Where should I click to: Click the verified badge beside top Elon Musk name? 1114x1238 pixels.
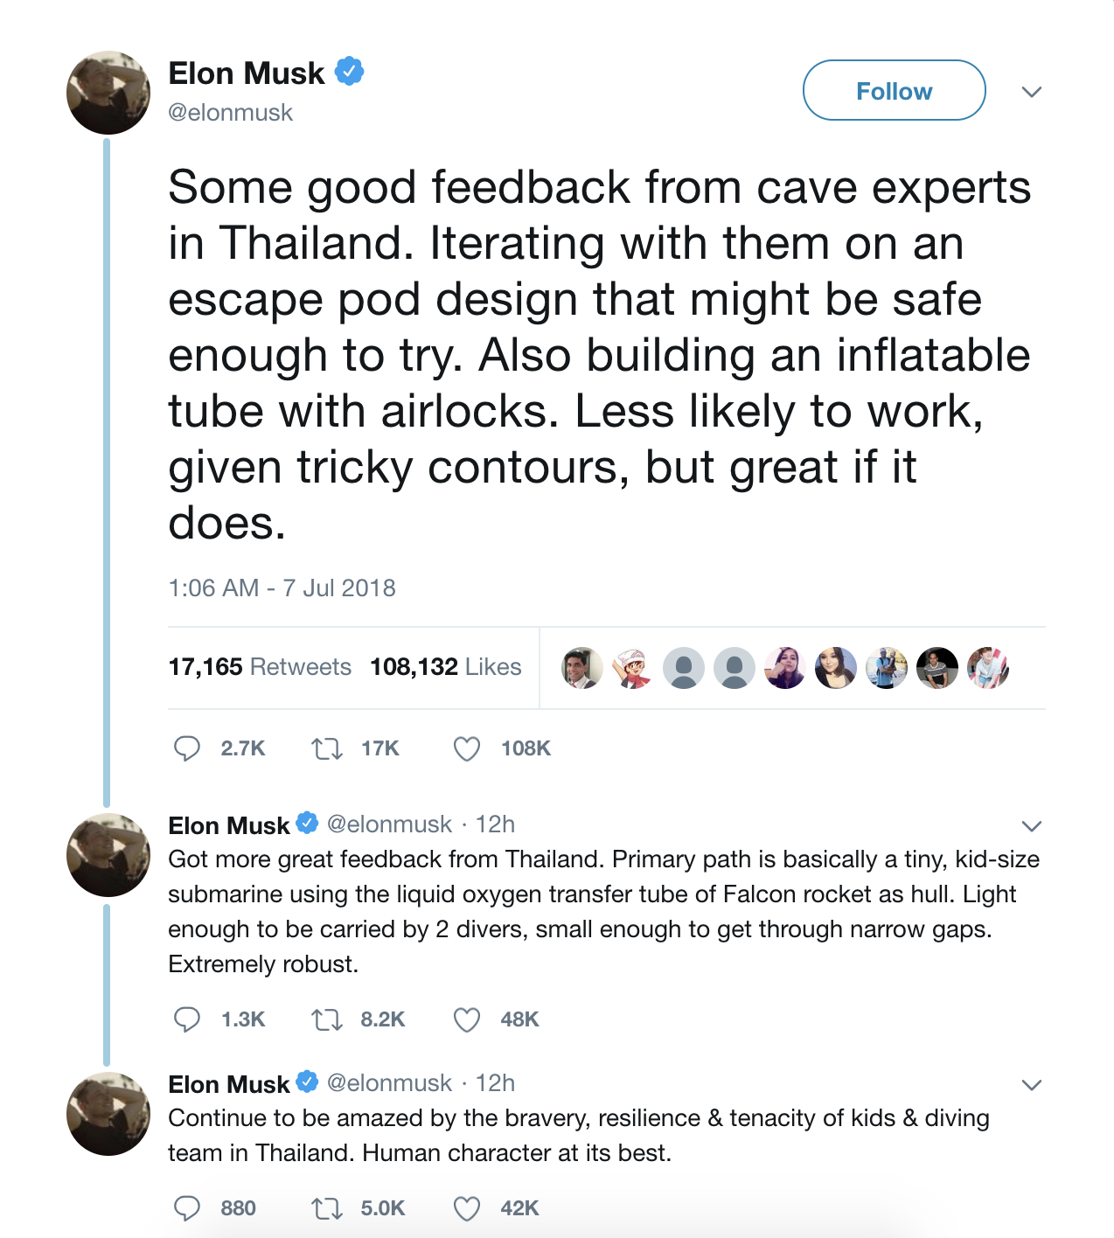click(x=350, y=72)
